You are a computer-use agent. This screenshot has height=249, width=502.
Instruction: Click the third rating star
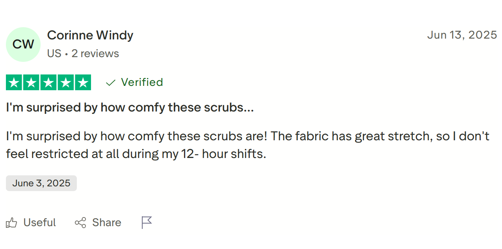[48, 82]
